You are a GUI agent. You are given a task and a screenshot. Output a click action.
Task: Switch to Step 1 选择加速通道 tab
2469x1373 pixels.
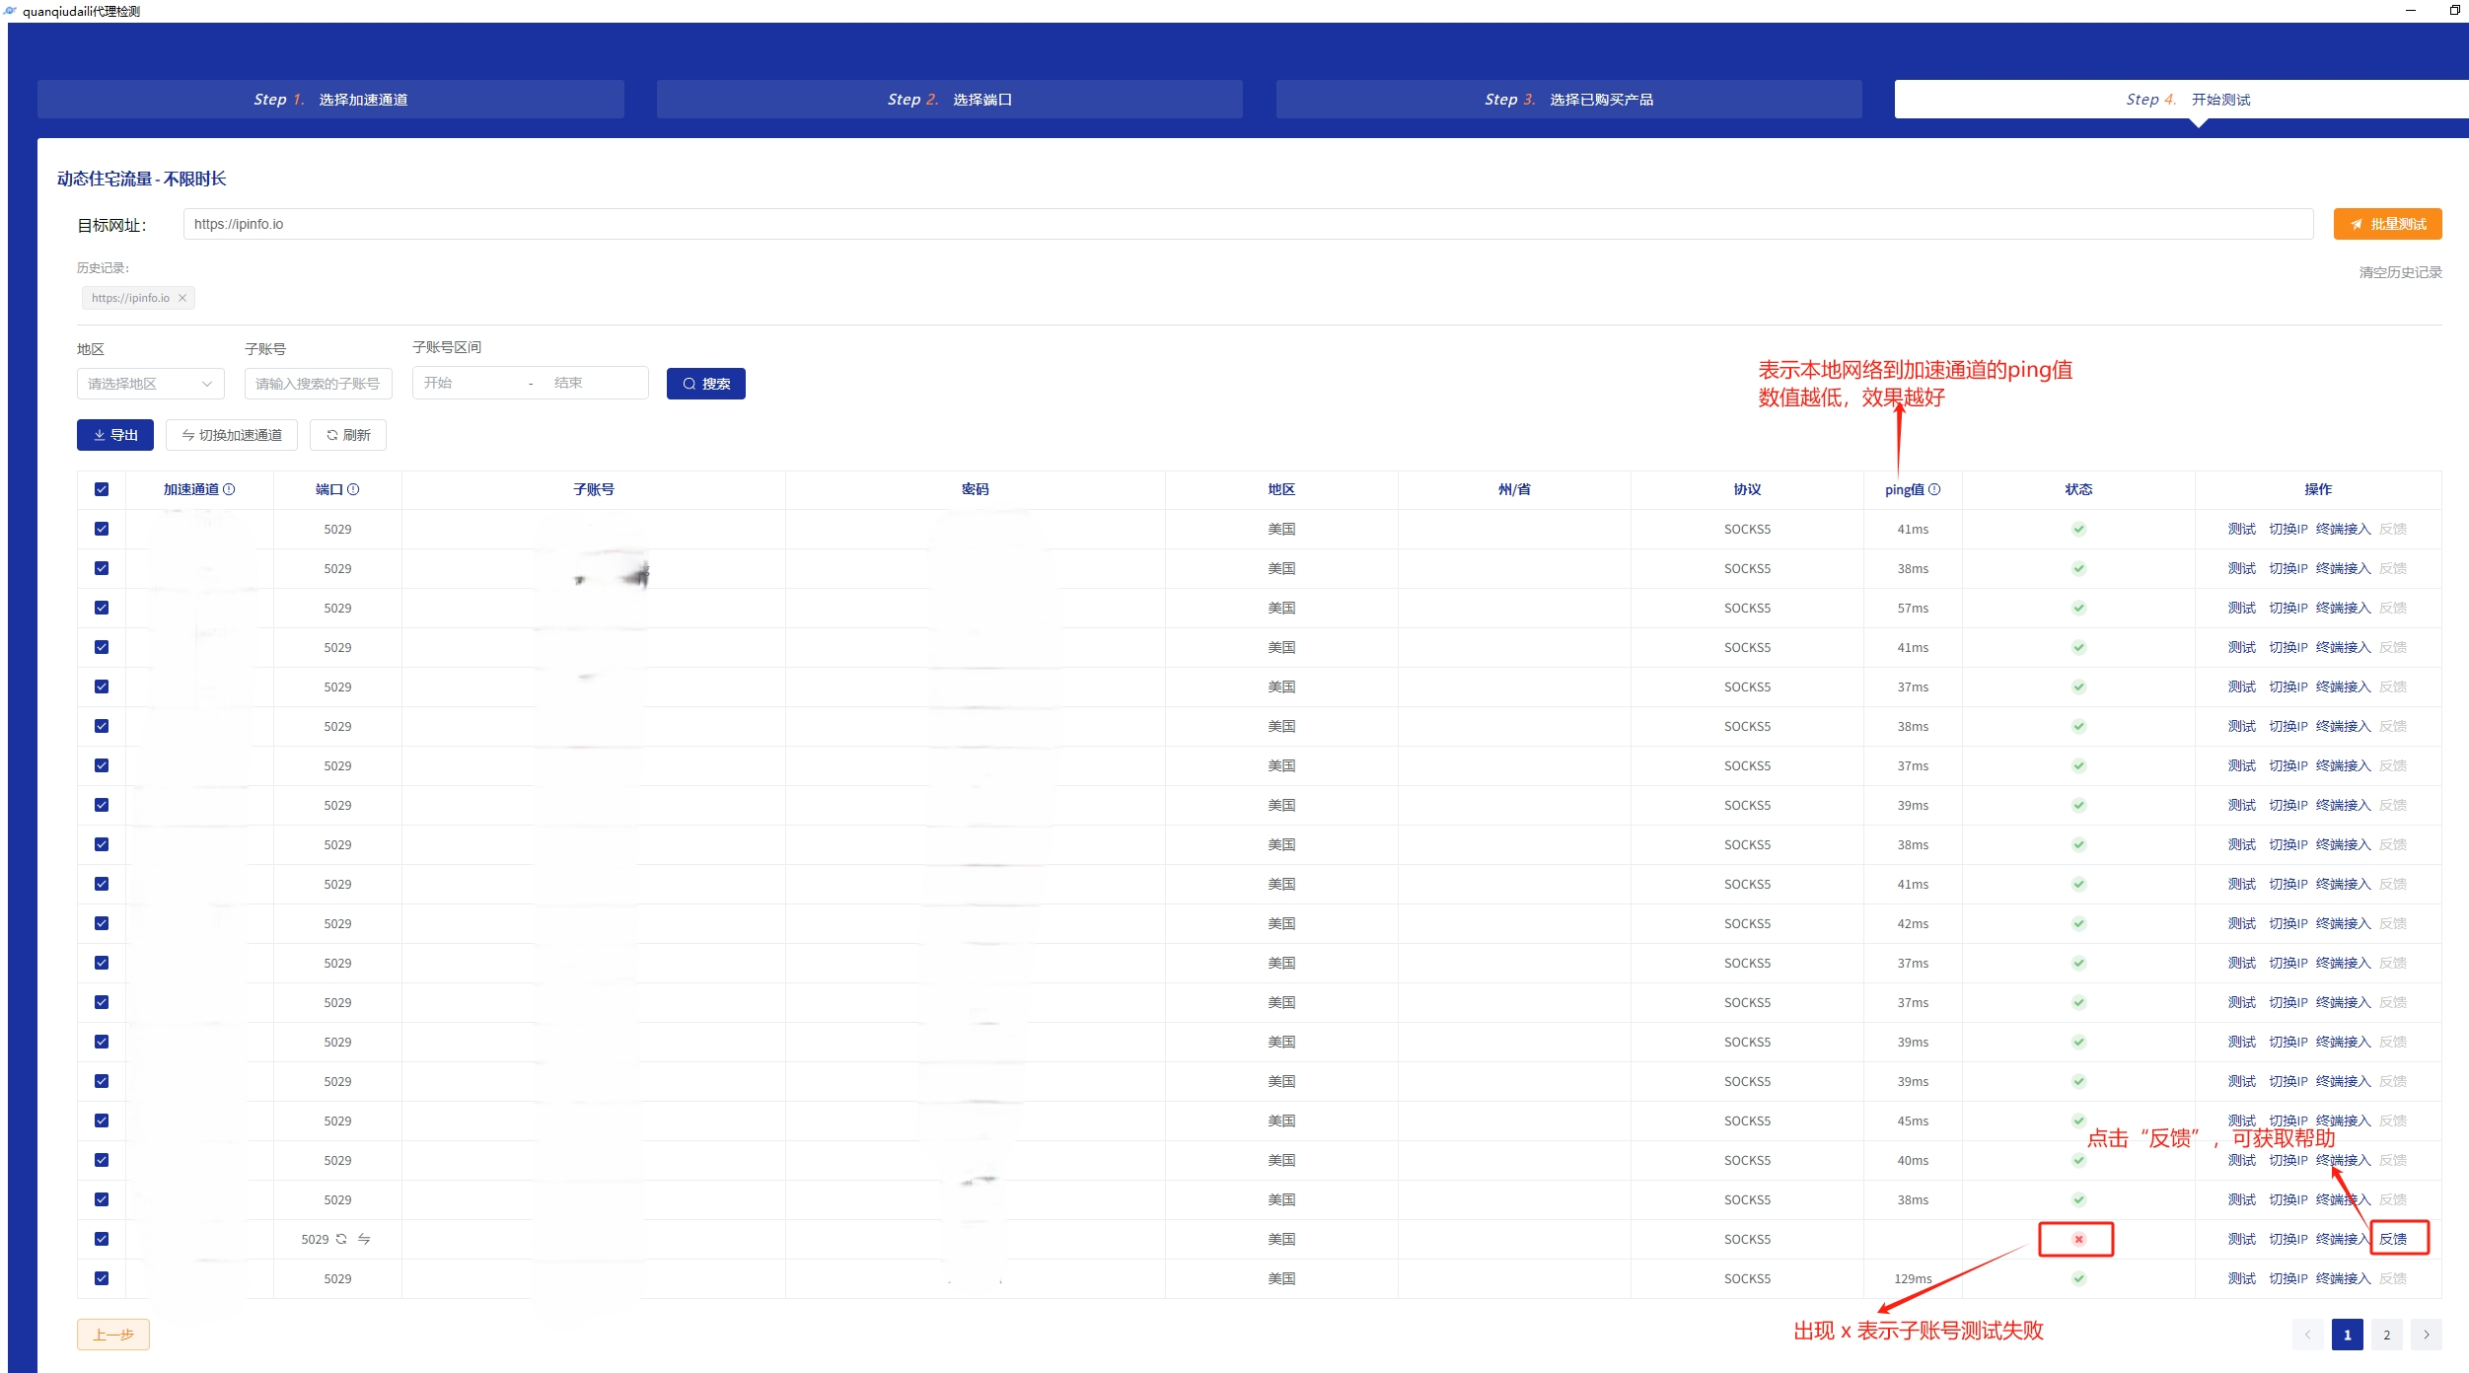tap(330, 100)
